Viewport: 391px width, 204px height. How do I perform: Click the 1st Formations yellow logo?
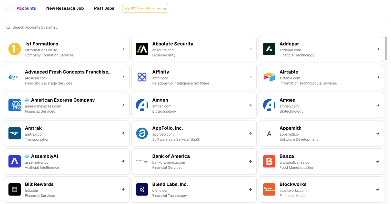[x=15, y=49]
